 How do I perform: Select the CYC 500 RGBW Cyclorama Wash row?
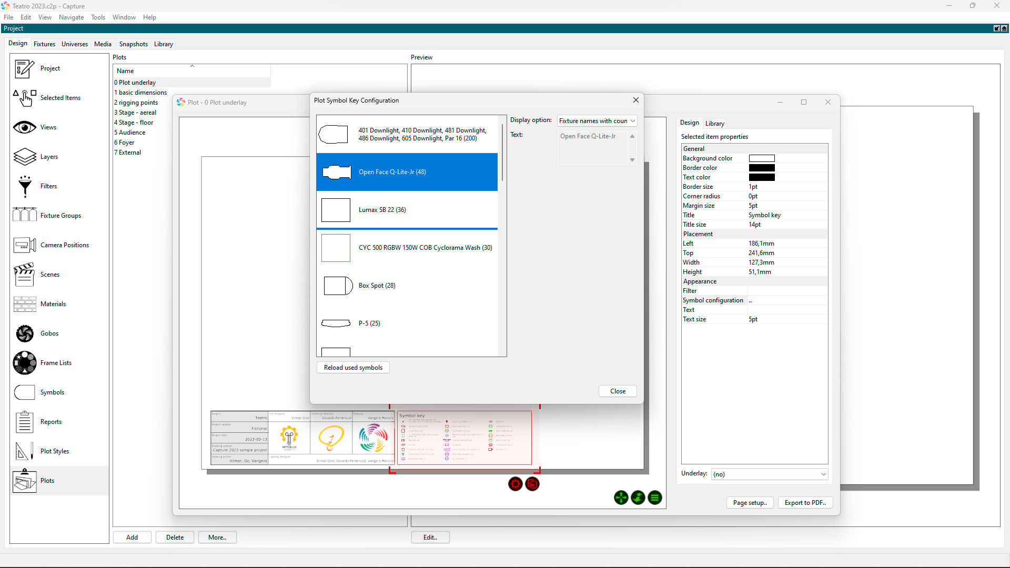click(x=407, y=248)
